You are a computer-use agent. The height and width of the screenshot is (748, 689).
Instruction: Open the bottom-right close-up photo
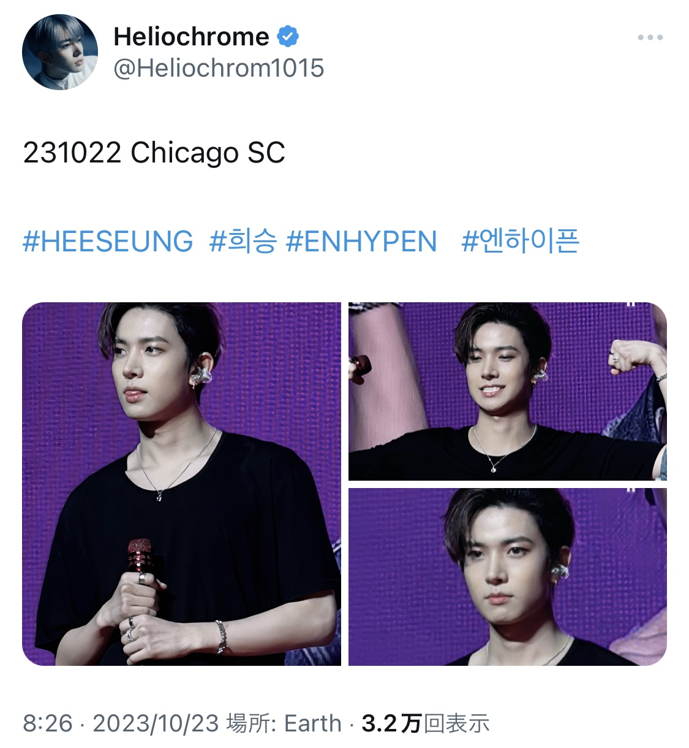pos(508,577)
